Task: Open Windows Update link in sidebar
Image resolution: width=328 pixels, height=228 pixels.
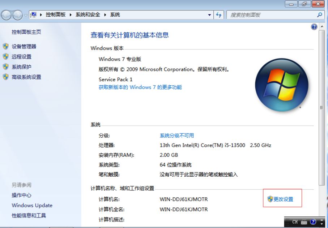Action: pos(32,206)
